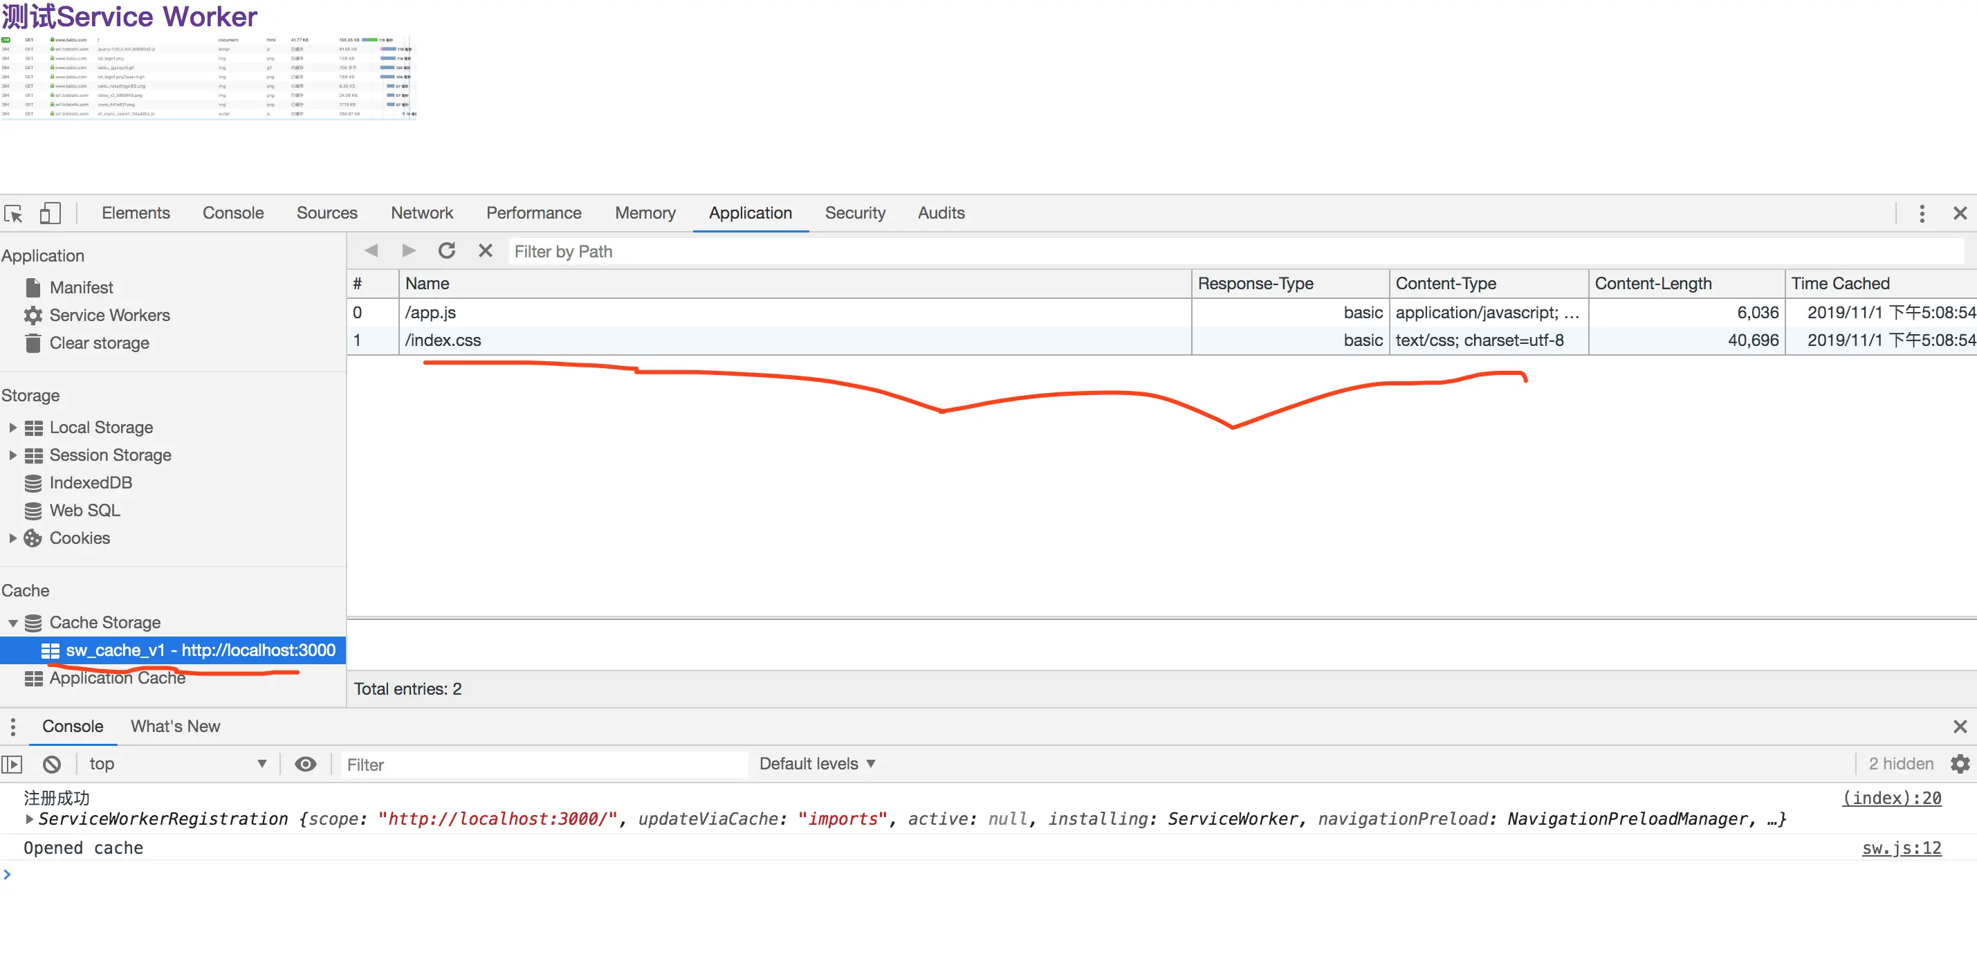This screenshot has width=1977, height=959.
Task: Sort by the Content-Type column header
Action: click(x=1487, y=284)
